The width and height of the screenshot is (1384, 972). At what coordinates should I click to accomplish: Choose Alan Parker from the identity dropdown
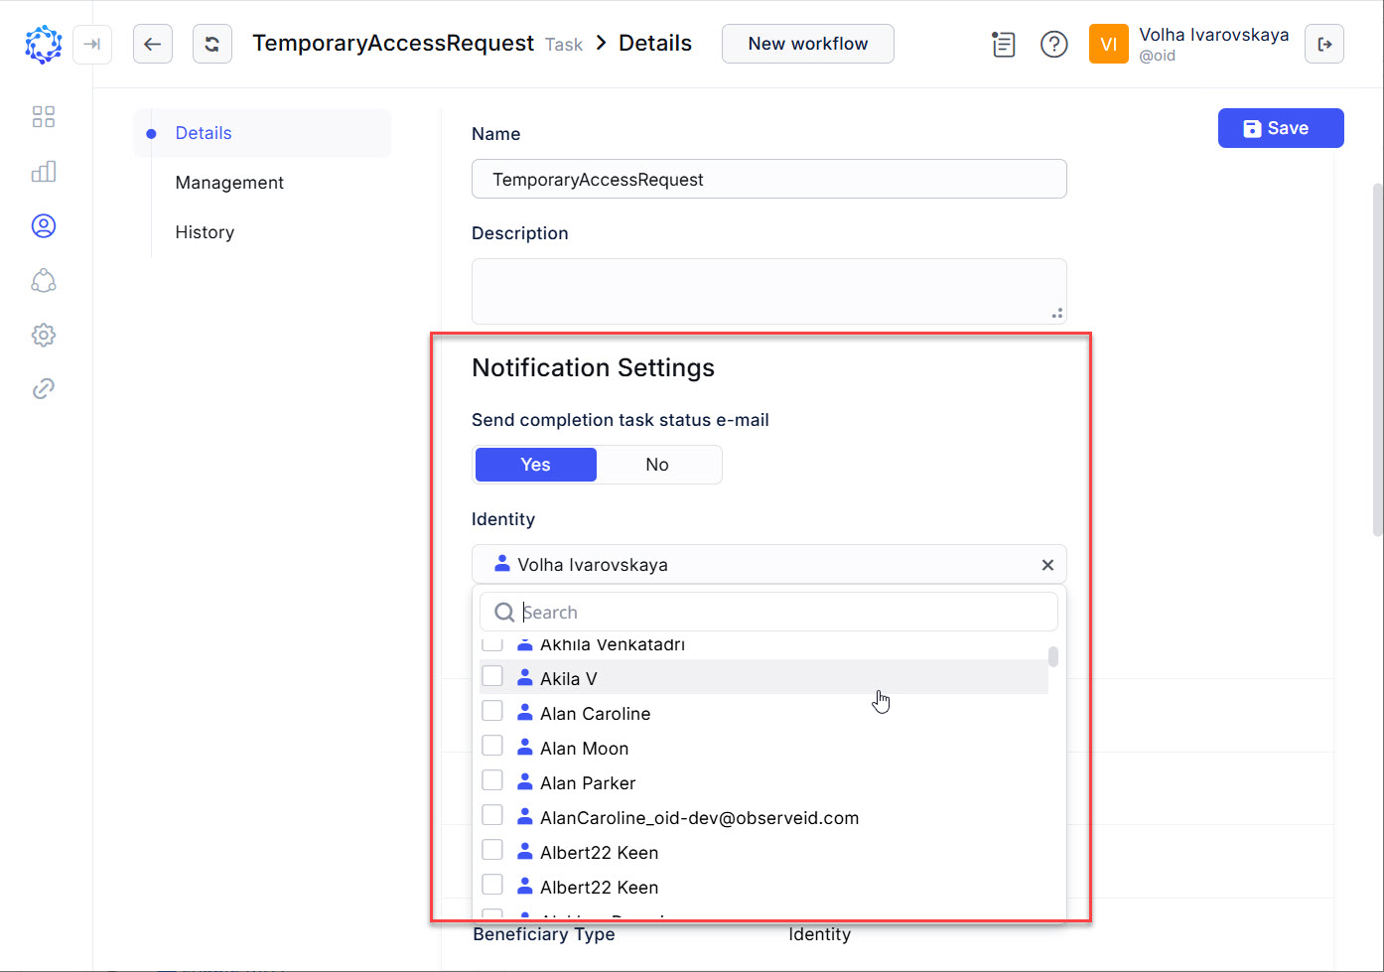pyautogui.click(x=588, y=782)
